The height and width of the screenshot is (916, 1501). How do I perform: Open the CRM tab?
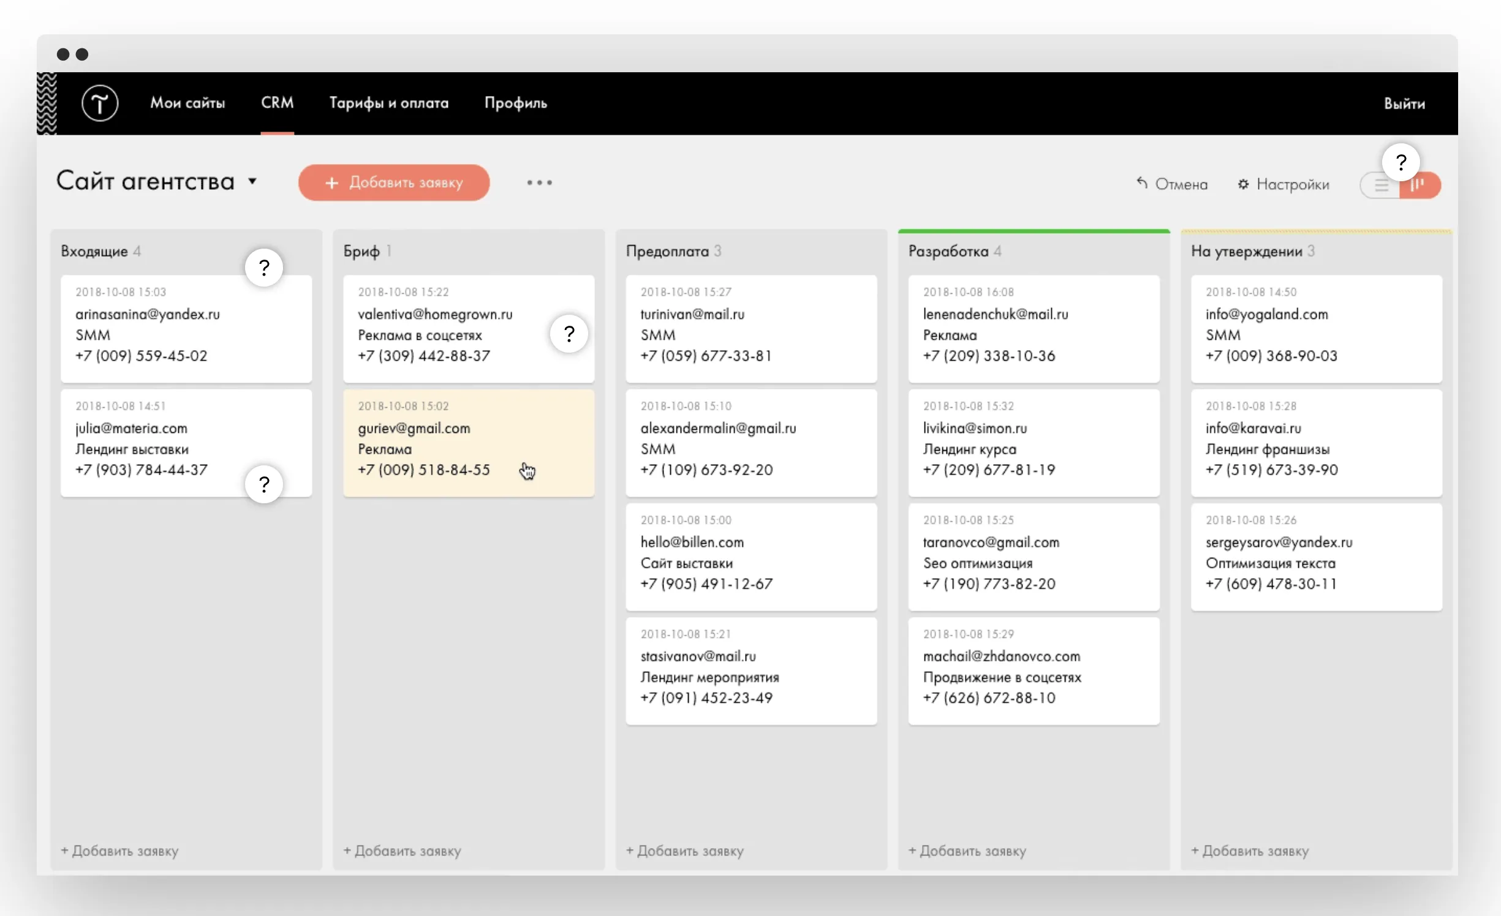pos(277,103)
